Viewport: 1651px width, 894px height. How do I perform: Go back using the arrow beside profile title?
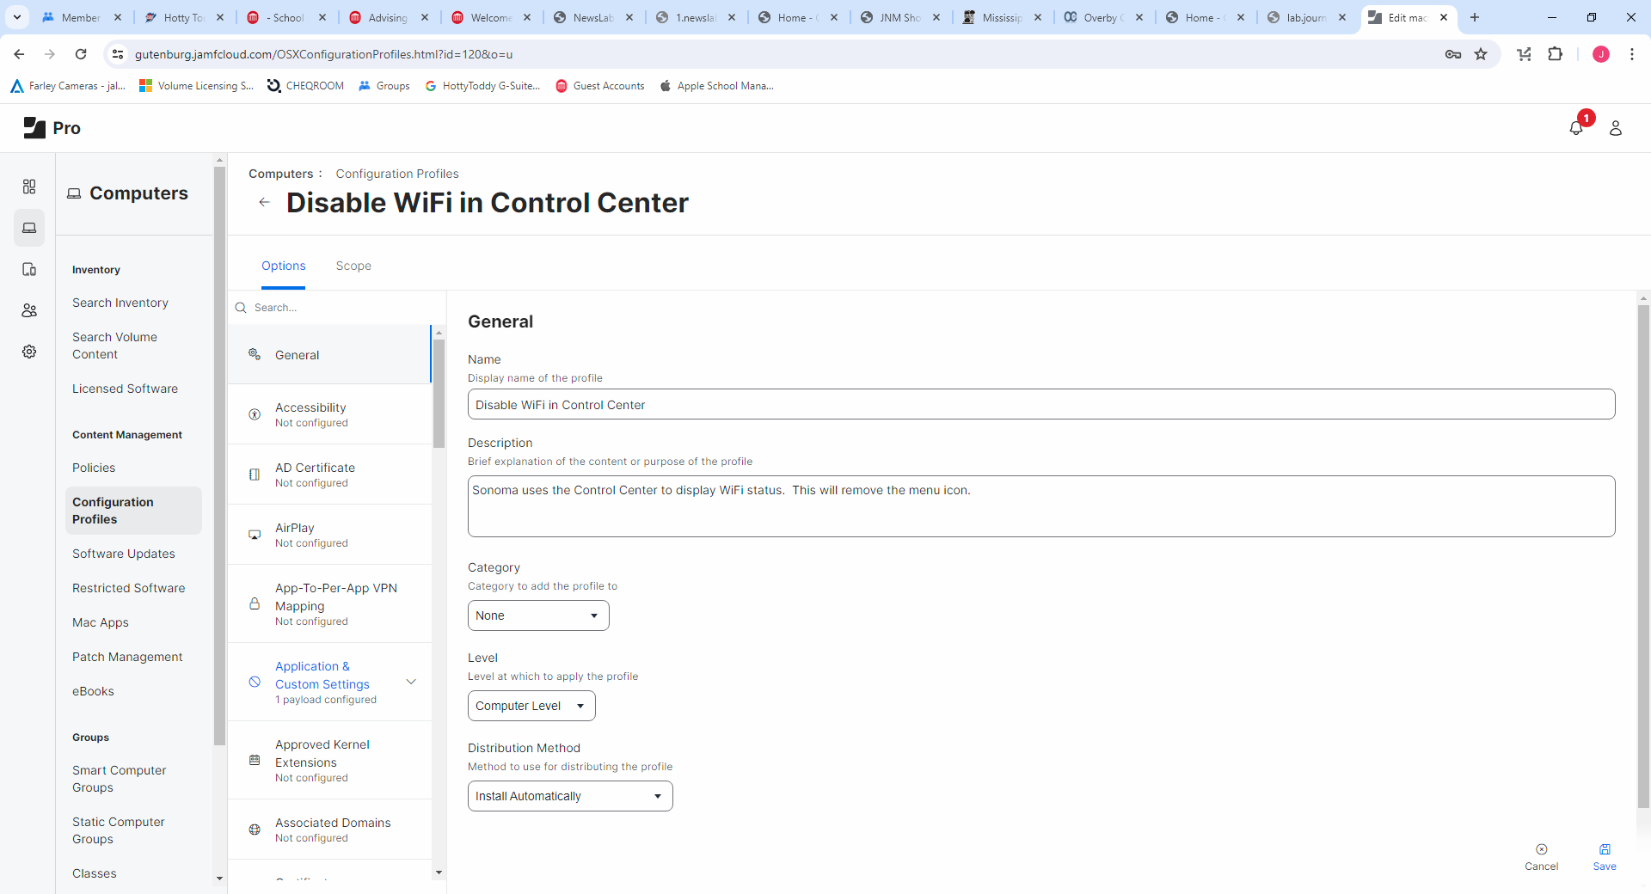click(264, 202)
